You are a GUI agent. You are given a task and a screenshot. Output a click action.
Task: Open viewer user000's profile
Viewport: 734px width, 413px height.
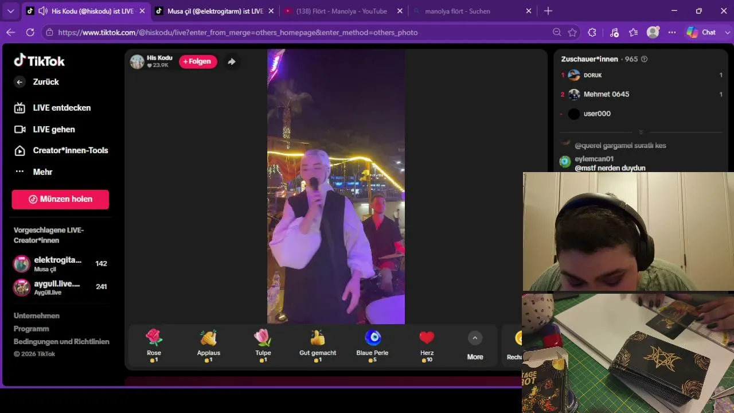click(641, 114)
